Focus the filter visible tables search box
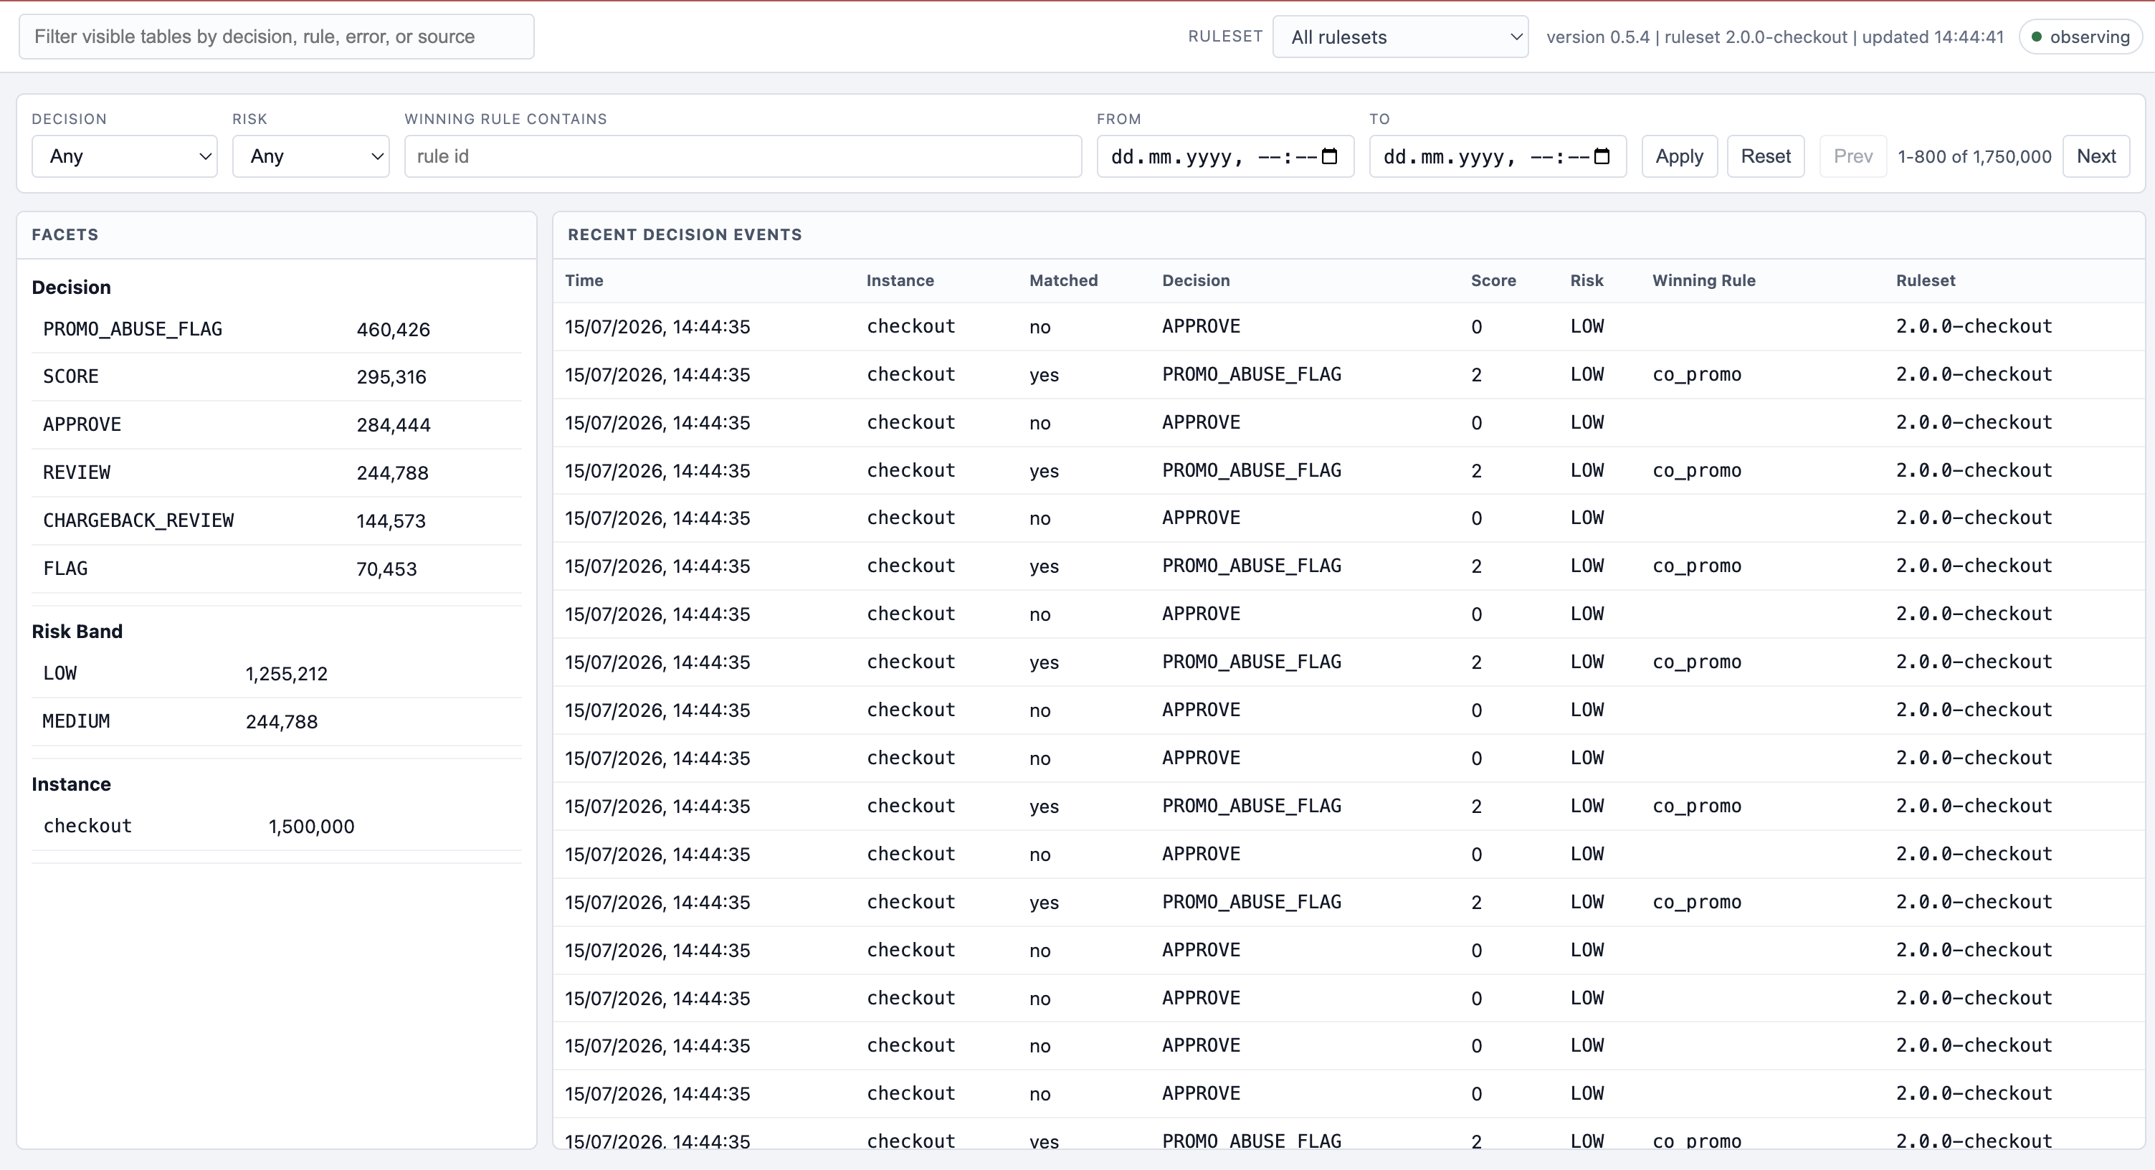The image size is (2155, 1170). [276, 37]
